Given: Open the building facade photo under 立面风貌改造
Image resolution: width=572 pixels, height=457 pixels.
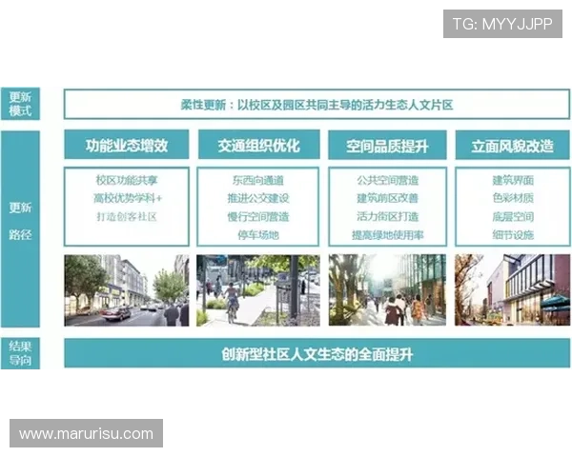Looking at the screenshot, I should tap(512, 290).
